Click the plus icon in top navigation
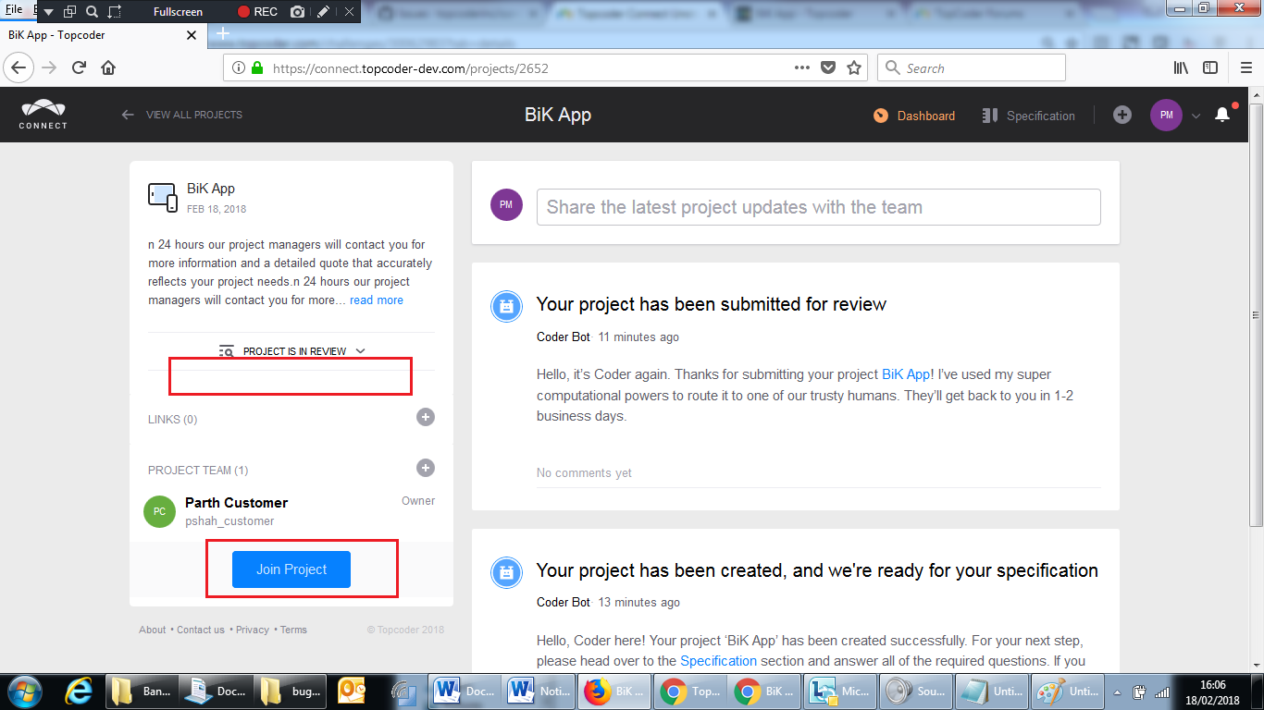Screen dimensions: 1264x710 click(x=1122, y=115)
